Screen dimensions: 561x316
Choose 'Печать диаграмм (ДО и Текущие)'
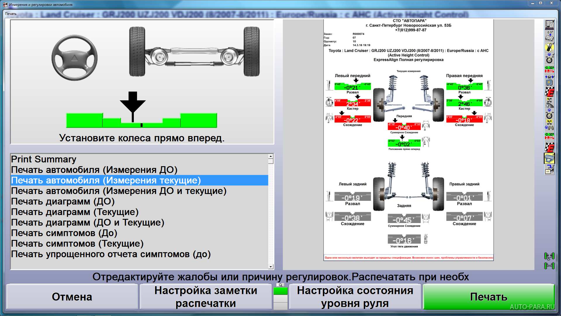139,222
